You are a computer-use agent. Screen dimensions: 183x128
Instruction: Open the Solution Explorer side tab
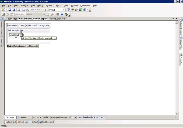click(181, 27)
